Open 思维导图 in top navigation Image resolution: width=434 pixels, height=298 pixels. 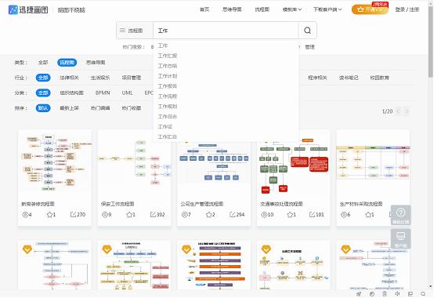pos(232,9)
